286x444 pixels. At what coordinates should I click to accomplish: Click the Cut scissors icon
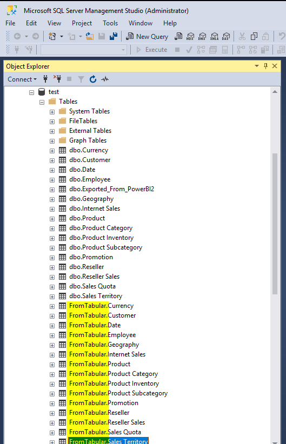pos(242,37)
